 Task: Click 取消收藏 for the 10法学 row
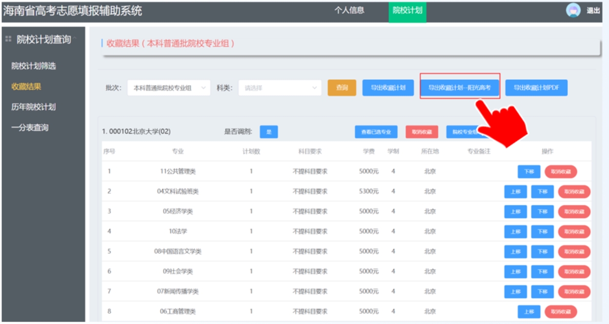[574, 232]
